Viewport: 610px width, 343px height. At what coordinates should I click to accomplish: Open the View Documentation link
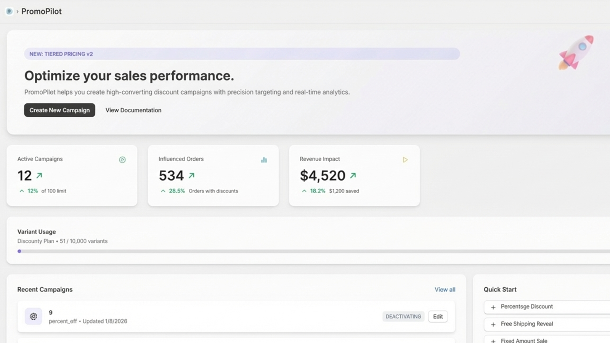(133, 110)
